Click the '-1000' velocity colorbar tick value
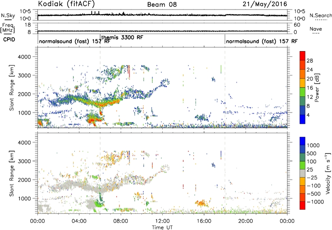332x230 pixels. tap(315, 202)
